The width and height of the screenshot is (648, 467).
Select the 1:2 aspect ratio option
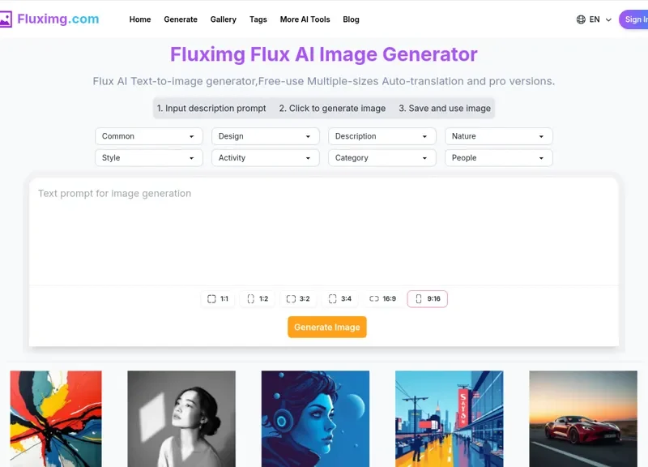tap(258, 299)
